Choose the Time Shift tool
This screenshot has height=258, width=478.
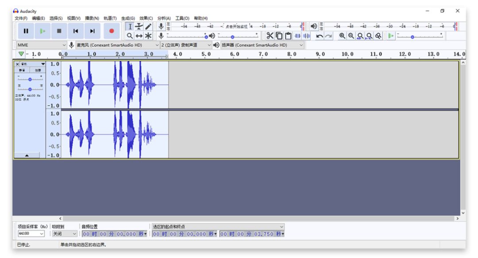pyautogui.click(x=139, y=36)
